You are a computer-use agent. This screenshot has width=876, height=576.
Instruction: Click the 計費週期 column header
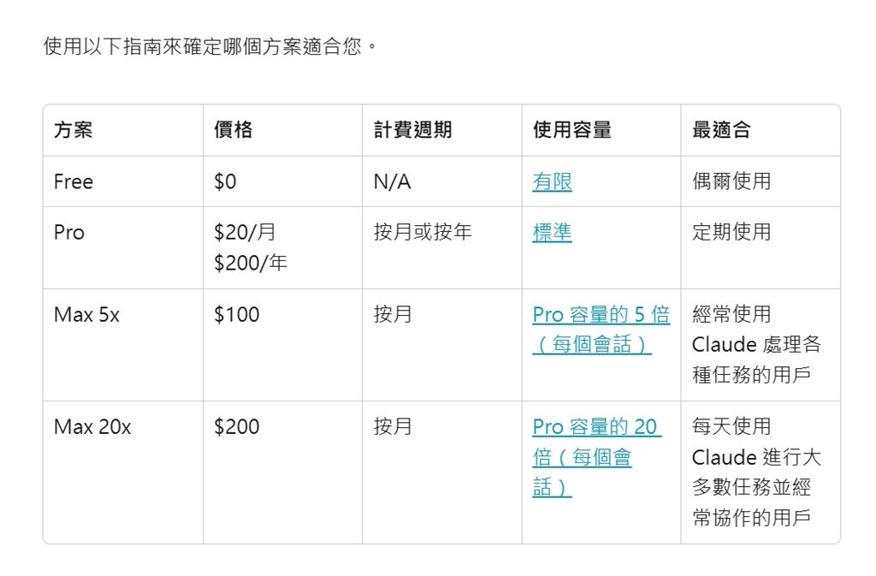coord(412,130)
